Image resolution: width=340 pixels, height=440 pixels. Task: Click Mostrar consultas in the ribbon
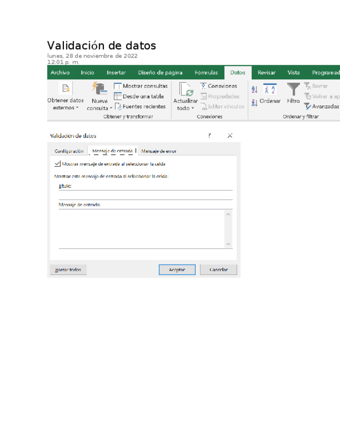coord(141,86)
